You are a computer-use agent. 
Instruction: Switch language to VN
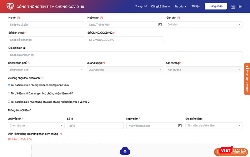coord(233,7)
